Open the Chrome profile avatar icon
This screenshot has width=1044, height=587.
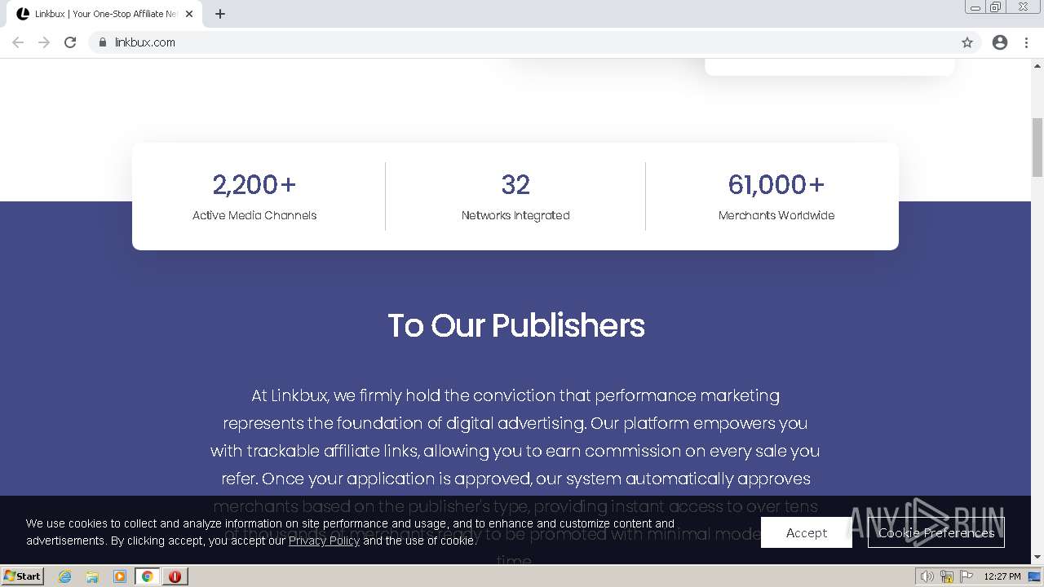click(1000, 42)
